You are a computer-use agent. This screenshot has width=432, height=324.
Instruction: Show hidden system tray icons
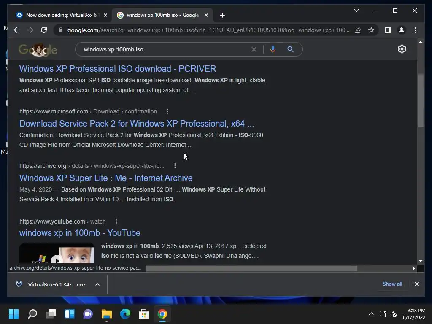coord(371,314)
